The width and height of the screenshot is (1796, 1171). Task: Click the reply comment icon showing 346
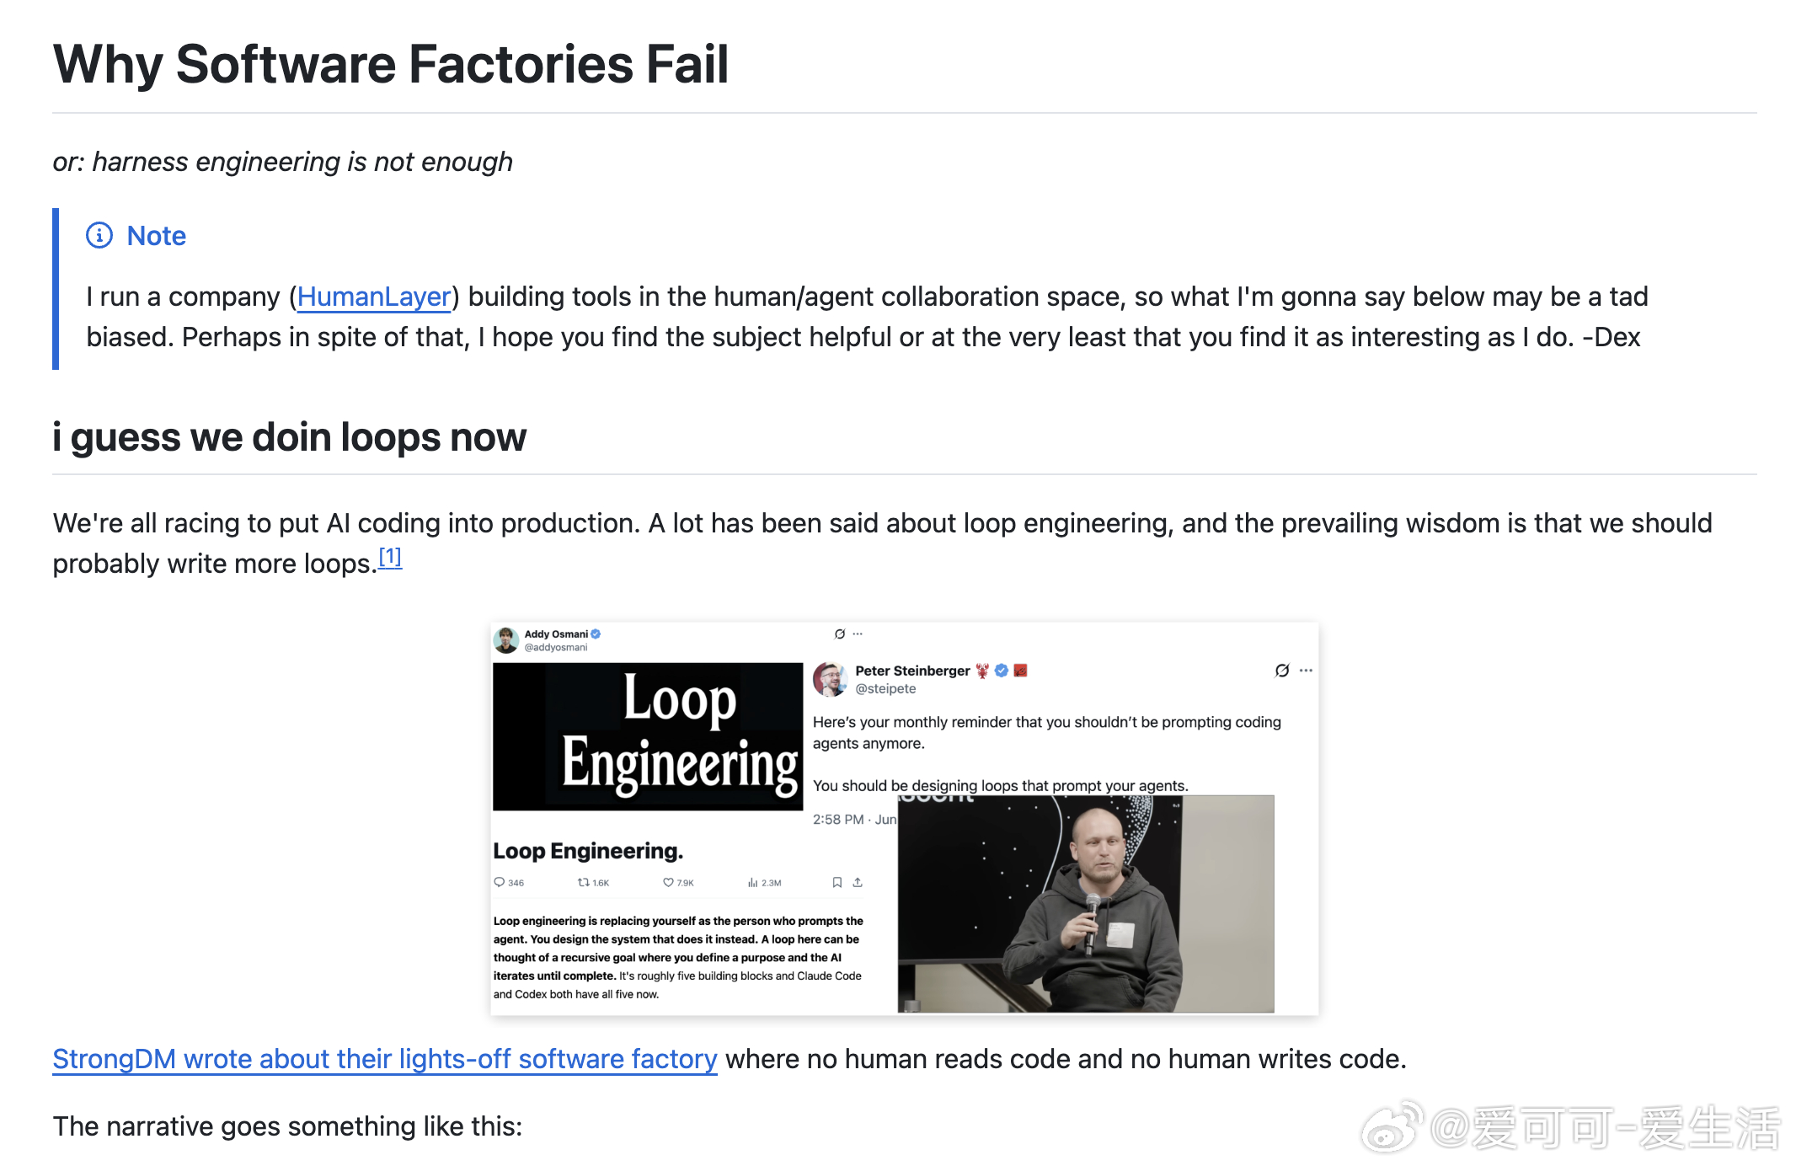[500, 882]
